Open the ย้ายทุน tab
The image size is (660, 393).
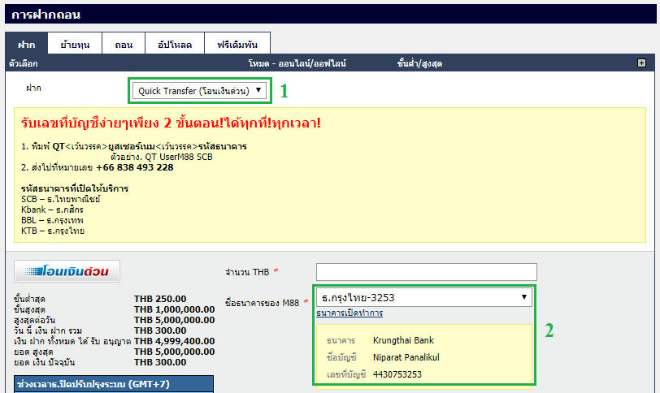(x=75, y=44)
